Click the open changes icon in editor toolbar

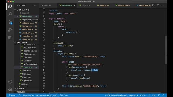153,5
